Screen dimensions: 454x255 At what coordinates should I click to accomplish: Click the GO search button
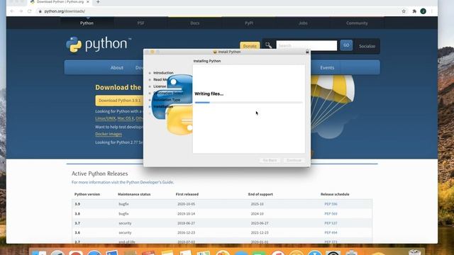(x=346, y=45)
